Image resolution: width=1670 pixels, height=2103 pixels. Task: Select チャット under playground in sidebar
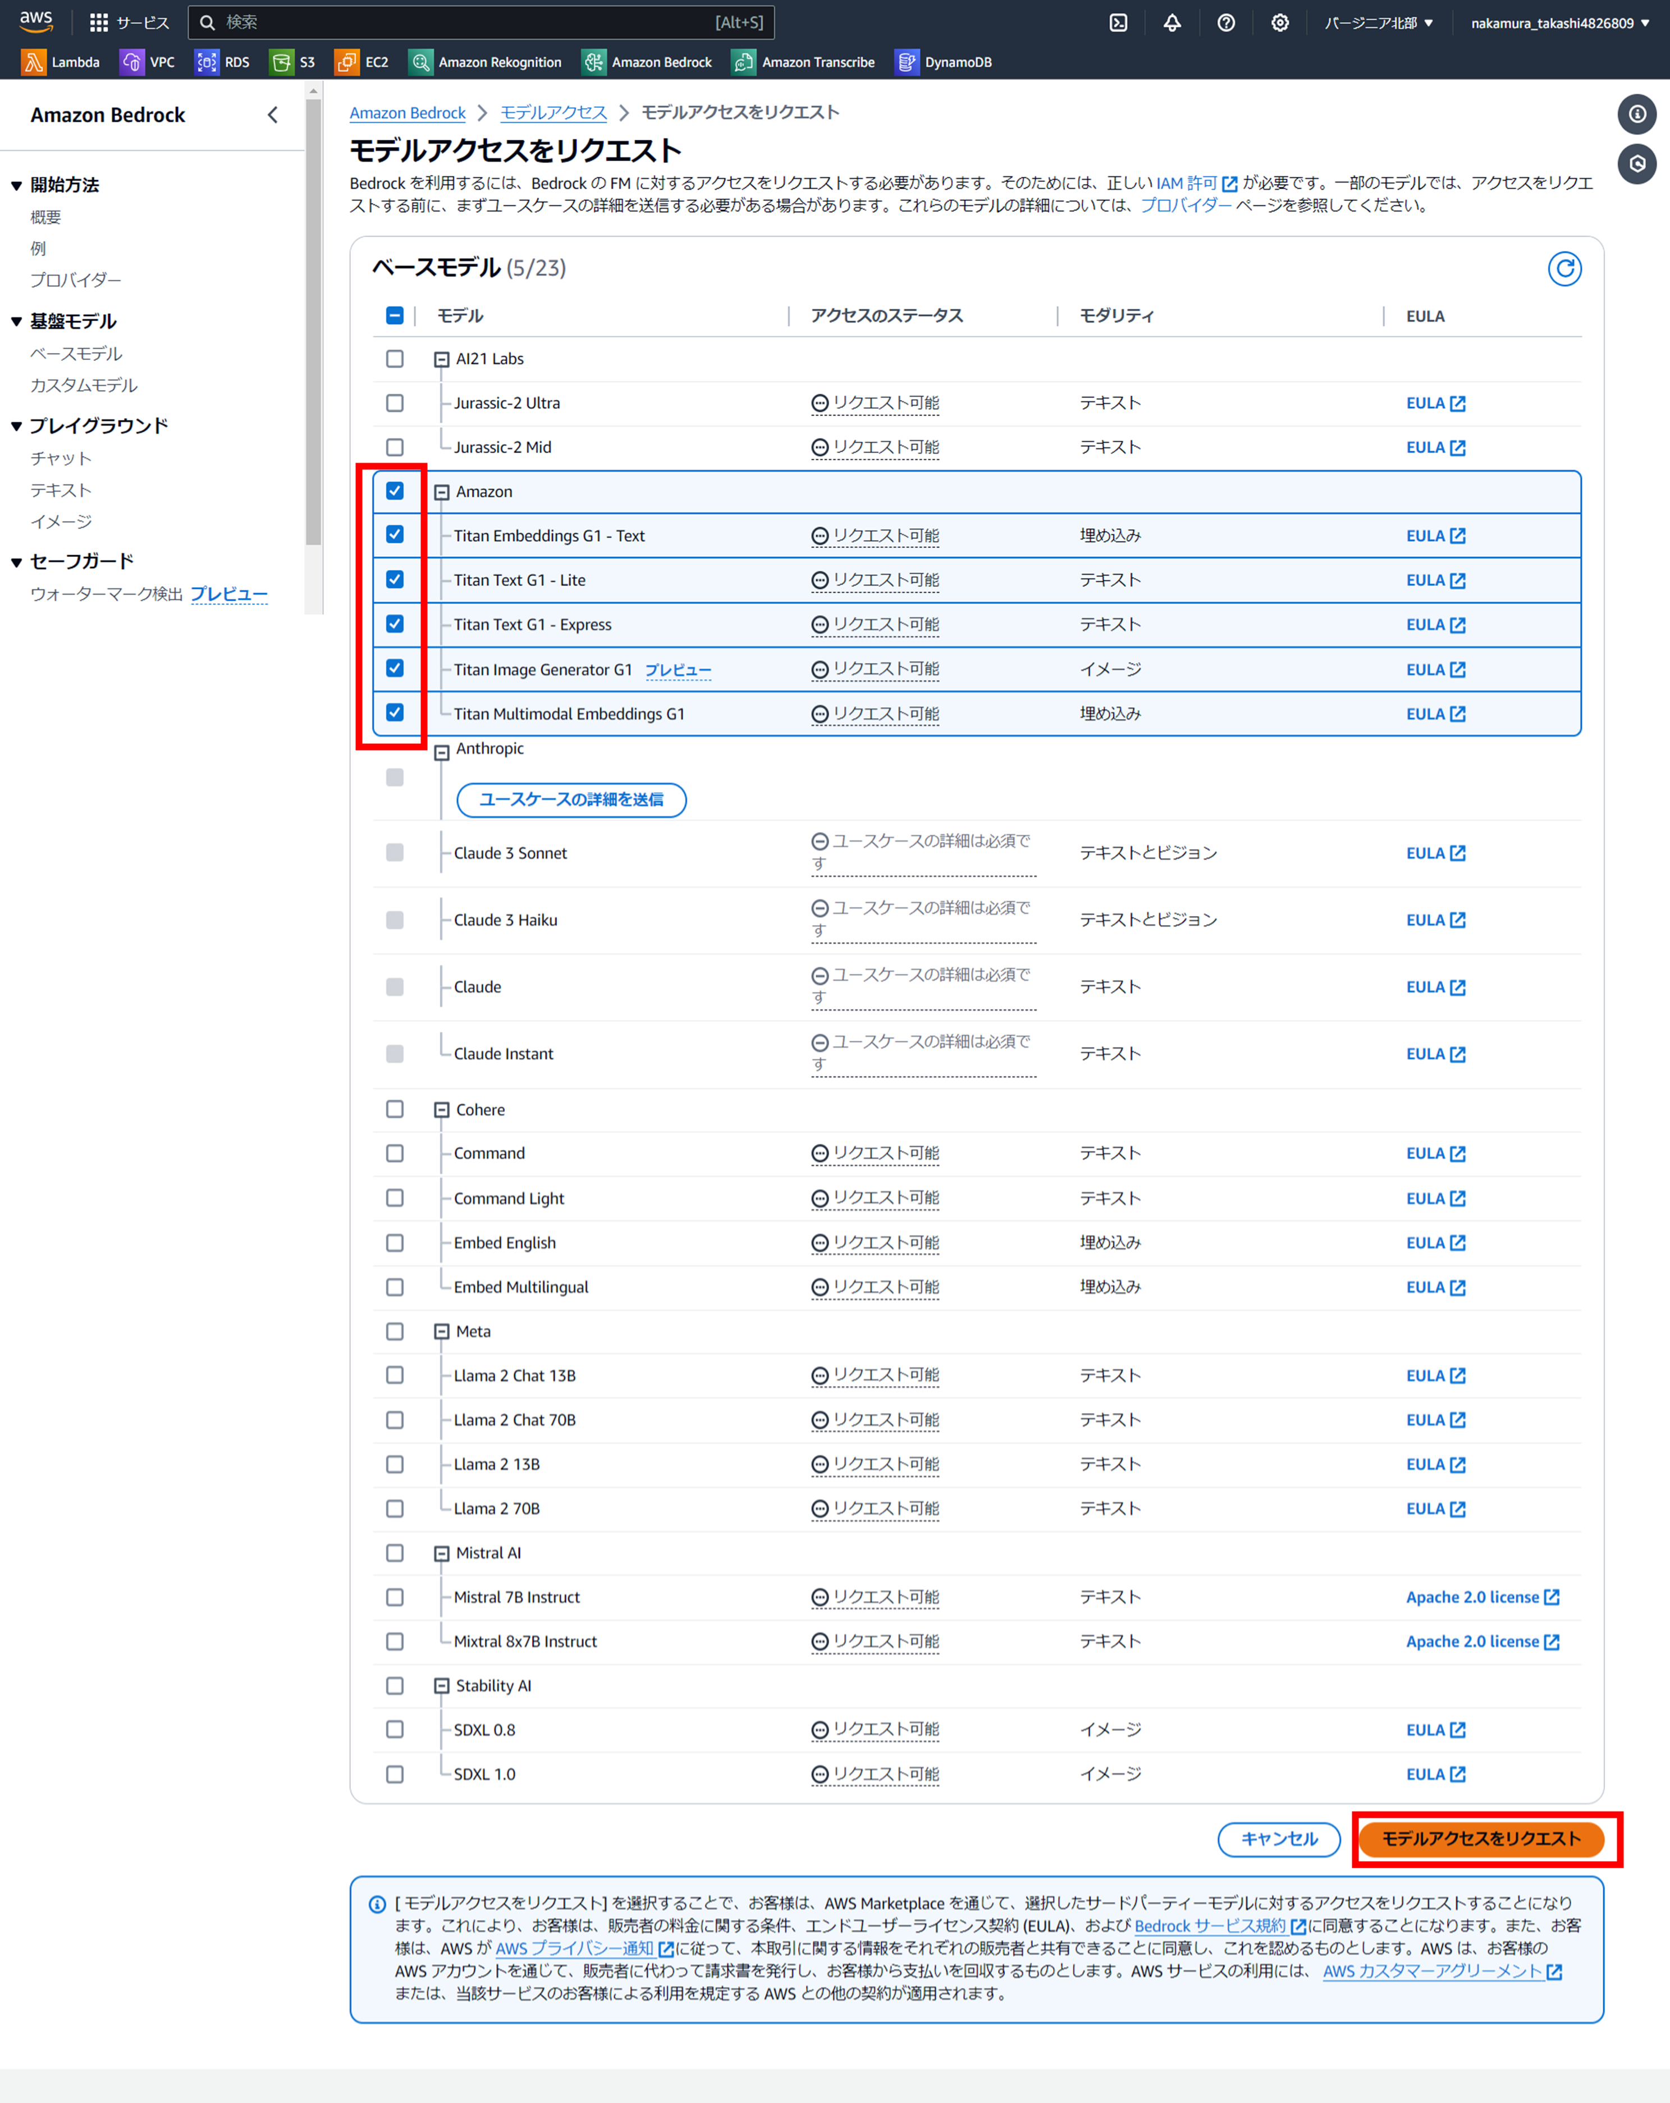[x=61, y=459]
